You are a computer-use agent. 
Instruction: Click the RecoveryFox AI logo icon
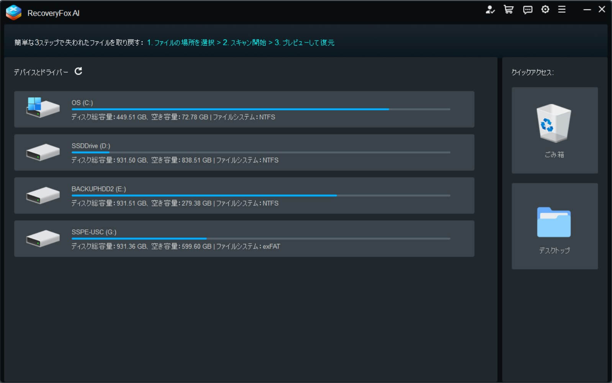14,13
